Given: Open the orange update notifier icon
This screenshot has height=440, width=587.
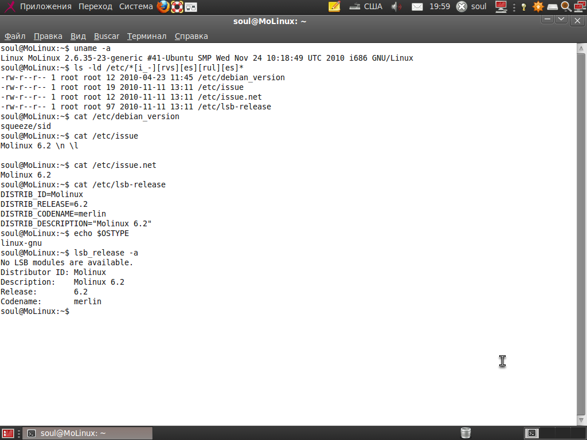Looking at the screenshot, I should click(538, 7).
